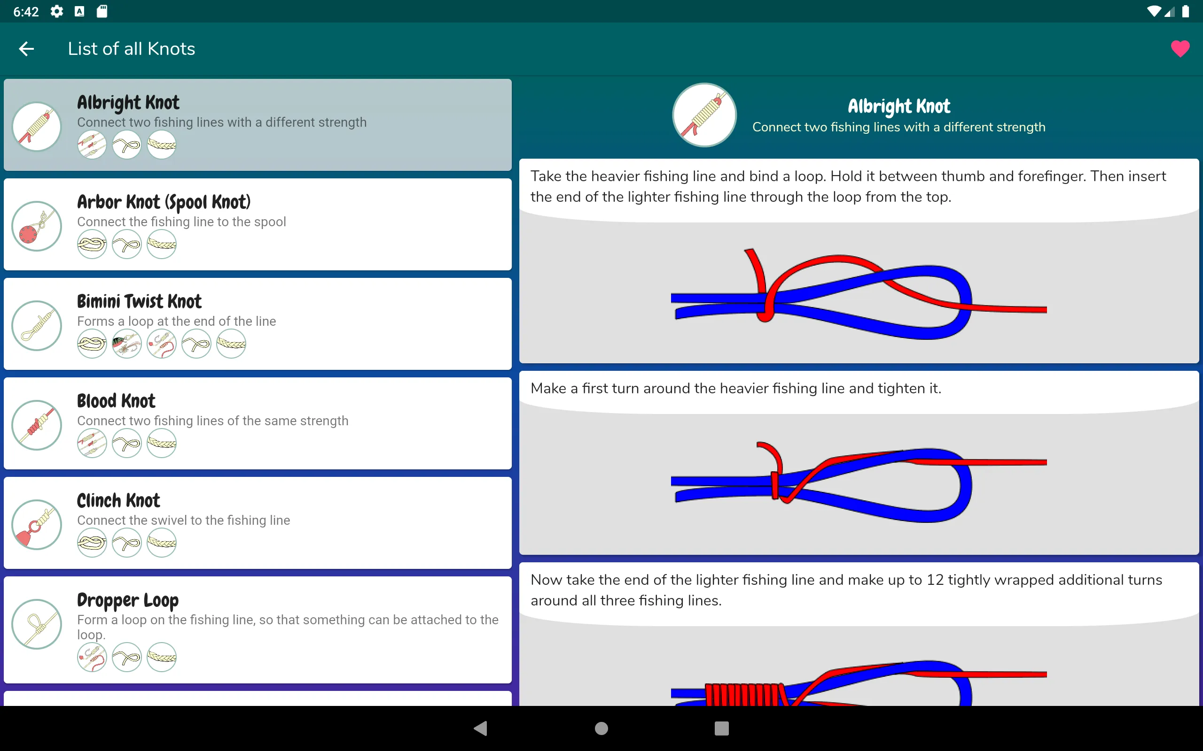This screenshot has height=751, width=1203.
Task: Tap the monofilament loop icon under Arbor Knot
Action: click(x=127, y=245)
